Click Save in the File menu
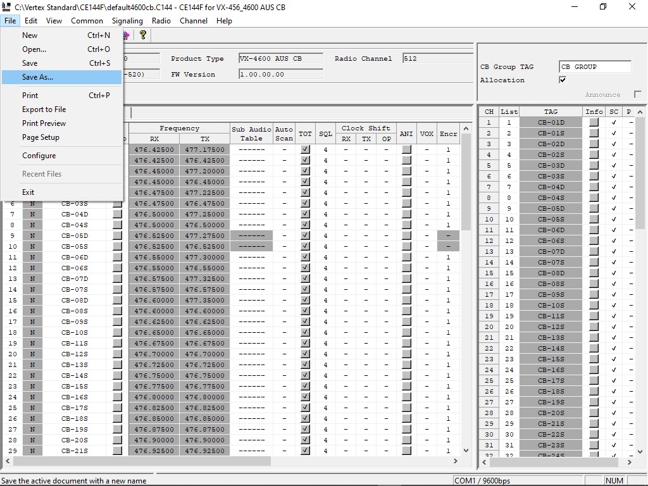The image size is (648, 486). tap(61, 63)
